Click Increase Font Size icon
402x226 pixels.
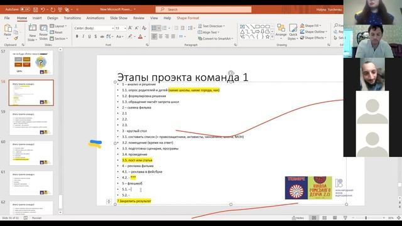130,28
